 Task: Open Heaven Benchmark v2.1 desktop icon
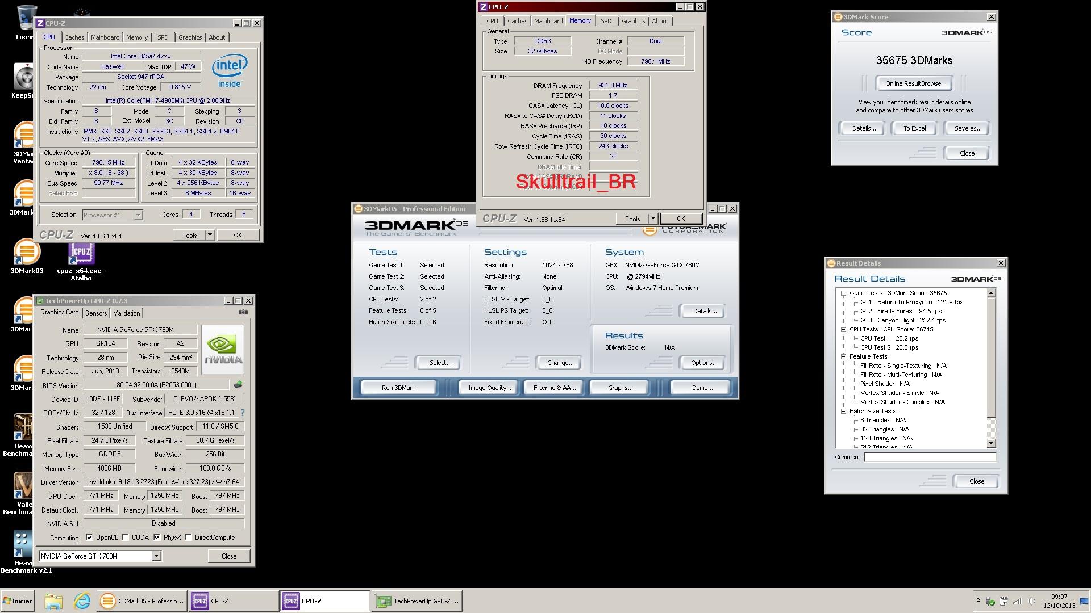click(x=23, y=552)
